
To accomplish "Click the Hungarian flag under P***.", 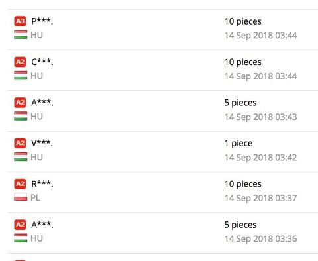I will [21, 34].
